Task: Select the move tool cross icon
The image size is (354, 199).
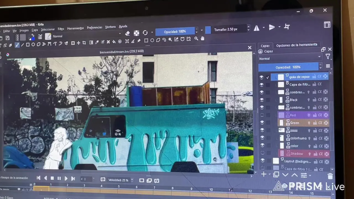Action: (79, 43)
